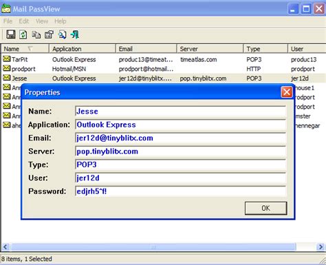Click the Application field Outlook Express

tap(181, 125)
